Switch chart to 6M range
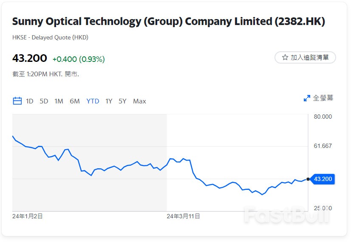The width and height of the screenshot is (351, 242). point(75,101)
